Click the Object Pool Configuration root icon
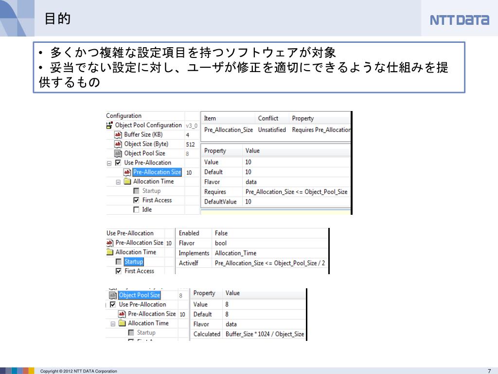The image size is (498, 374). (x=109, y=125)
